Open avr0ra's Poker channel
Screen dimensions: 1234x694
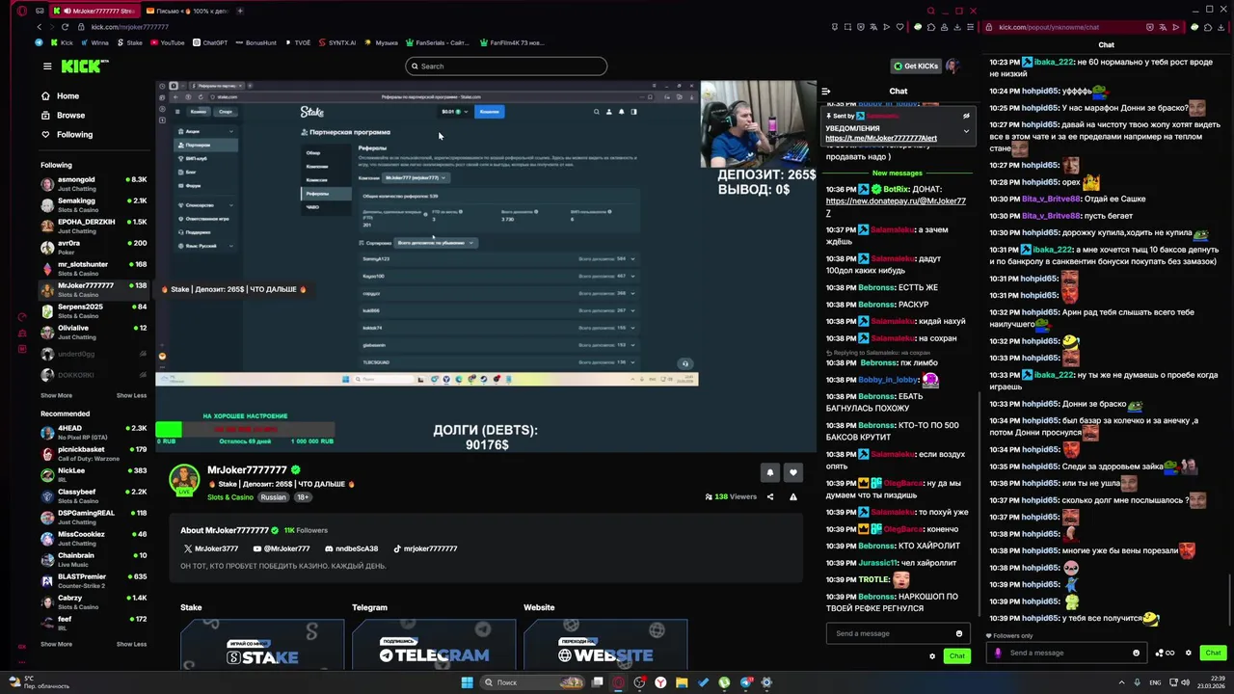94,247
